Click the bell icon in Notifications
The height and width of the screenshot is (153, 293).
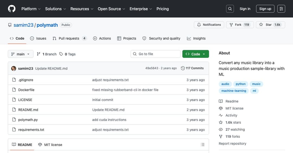[199, 25]
